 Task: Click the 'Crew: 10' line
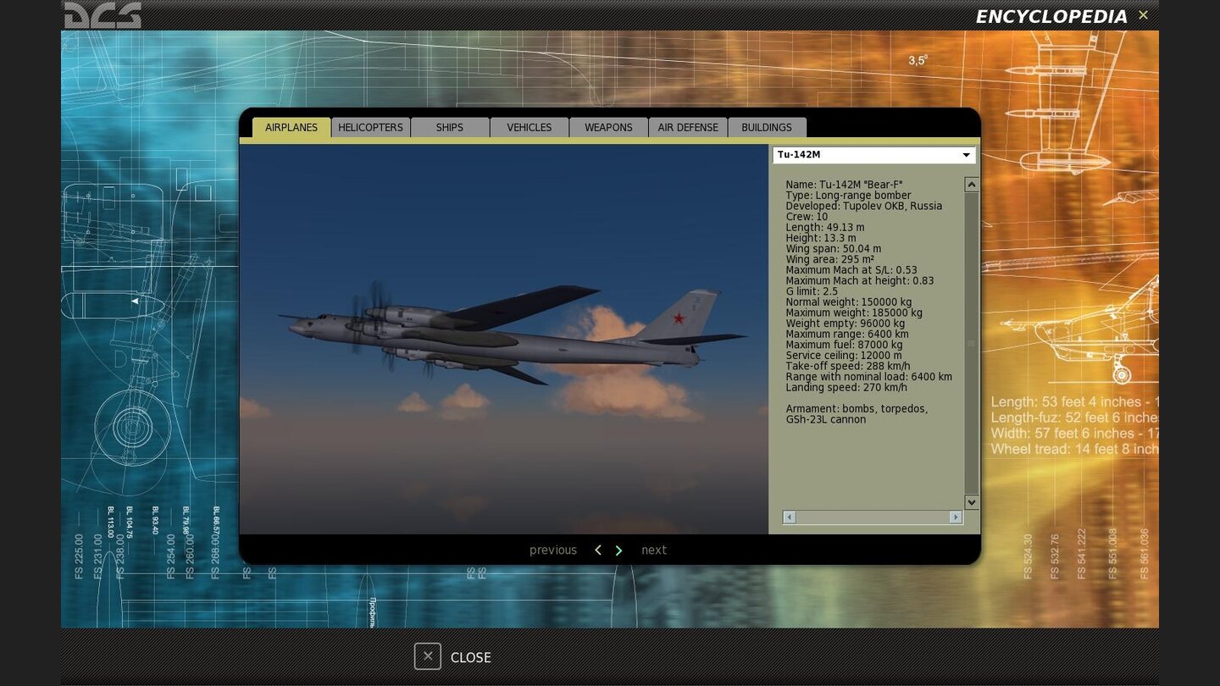[x=807, y=217]
